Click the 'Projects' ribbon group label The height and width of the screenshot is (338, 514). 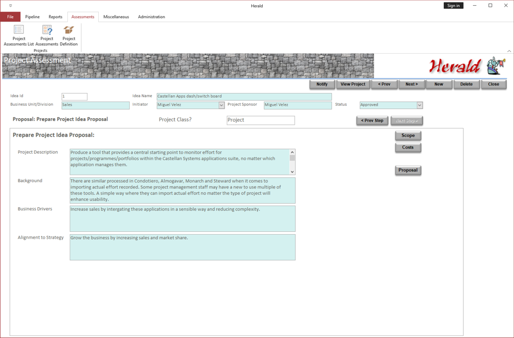[41, 50]
